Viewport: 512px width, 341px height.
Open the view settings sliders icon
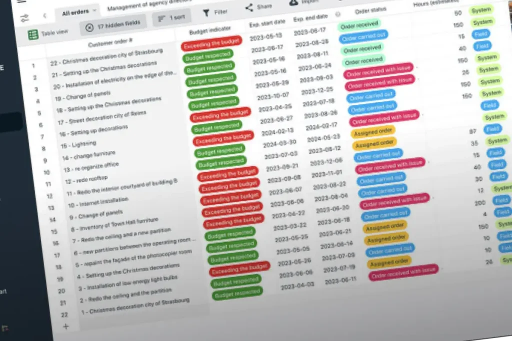(x=24, y=18)
